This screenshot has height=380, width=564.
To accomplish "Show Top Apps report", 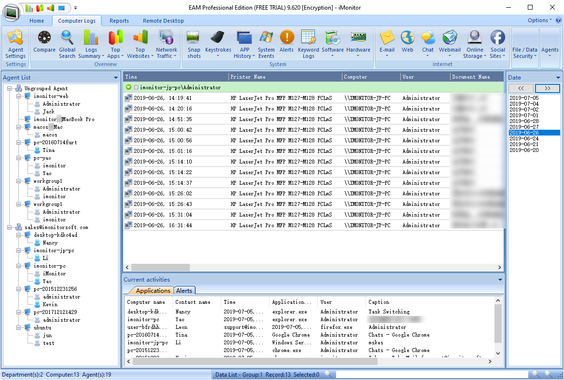I will click(115, 44).
